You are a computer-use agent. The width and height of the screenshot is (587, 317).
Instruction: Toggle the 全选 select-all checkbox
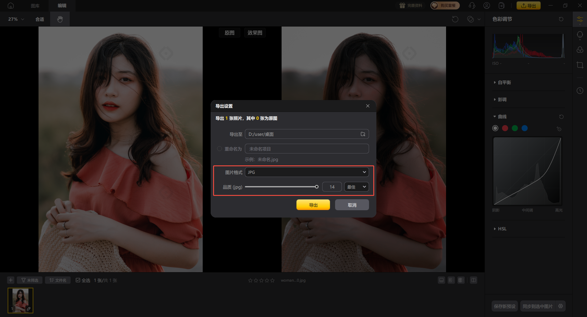coord(78,280)
